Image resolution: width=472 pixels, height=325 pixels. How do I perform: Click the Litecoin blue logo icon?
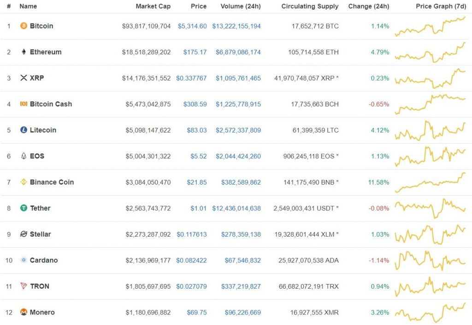click(x=24, y=130)
